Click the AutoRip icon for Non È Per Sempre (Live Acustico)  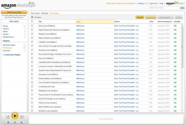pyautogui.click(x=175, y=99)
